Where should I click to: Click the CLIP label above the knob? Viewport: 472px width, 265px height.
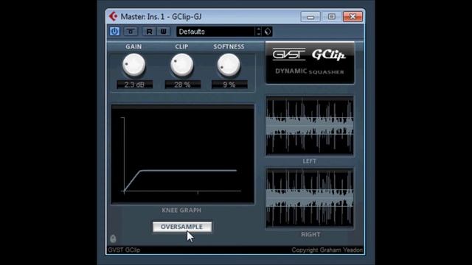point(181,46)
